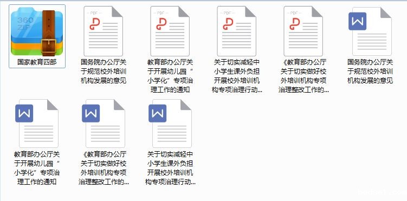The image size is (407, 201).
Task: Select Word icon for 教育部办公厅关于开展幼儿园“小学化”专项治理
Action: pyautogui.click(x=37, y=124)
